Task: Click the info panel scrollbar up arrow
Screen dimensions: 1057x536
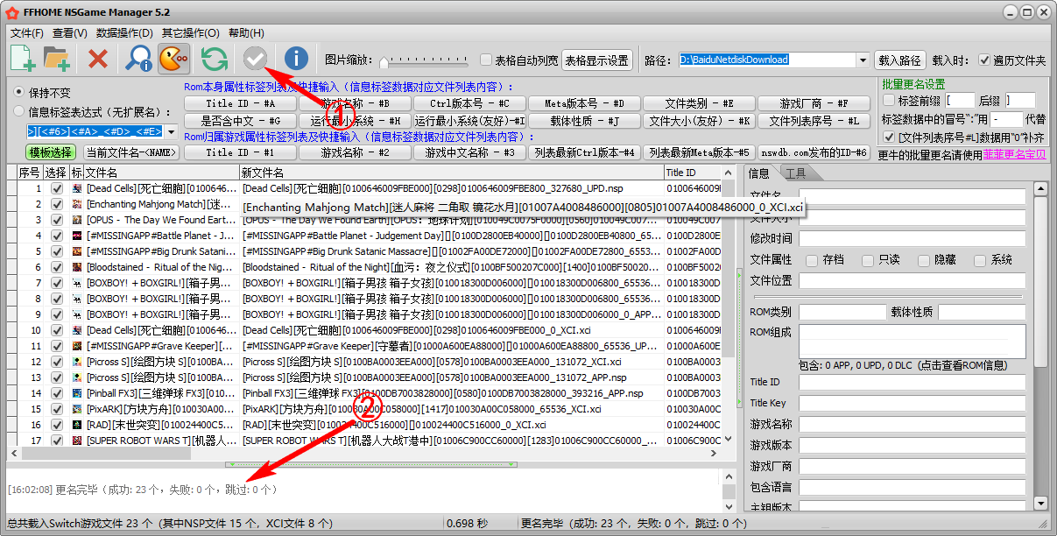Action: point(1039,188)
